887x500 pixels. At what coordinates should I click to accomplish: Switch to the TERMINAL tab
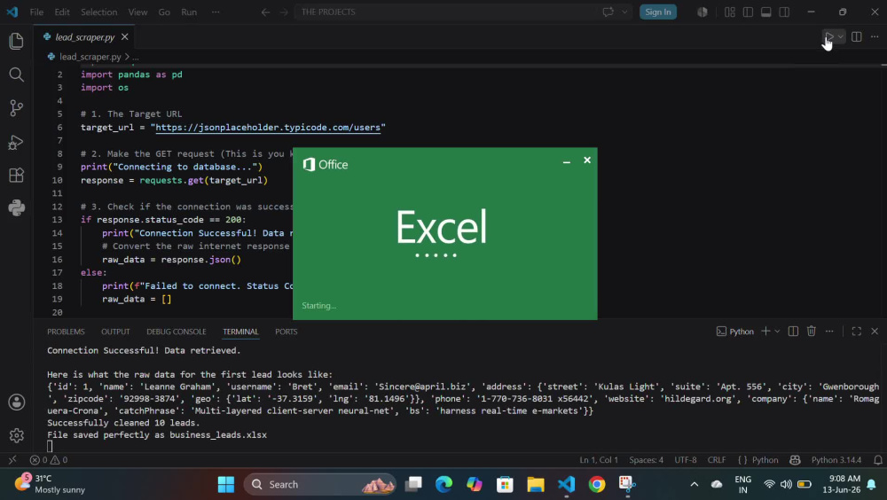[240, 332]
